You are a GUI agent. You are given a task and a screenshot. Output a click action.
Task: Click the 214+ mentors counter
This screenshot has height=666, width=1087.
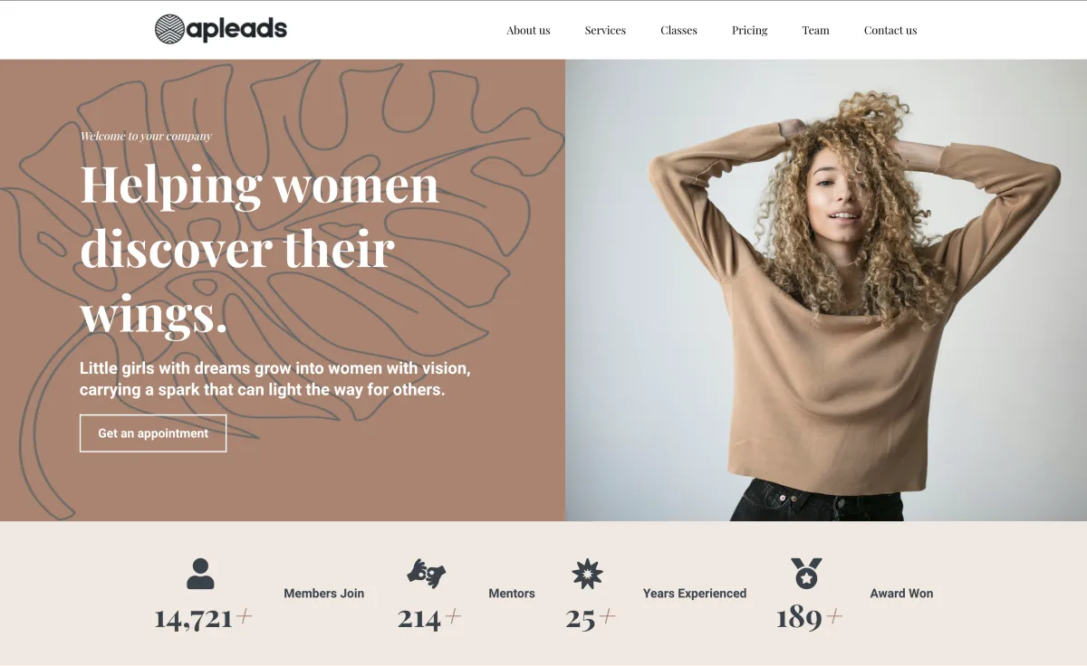point(429,618)
